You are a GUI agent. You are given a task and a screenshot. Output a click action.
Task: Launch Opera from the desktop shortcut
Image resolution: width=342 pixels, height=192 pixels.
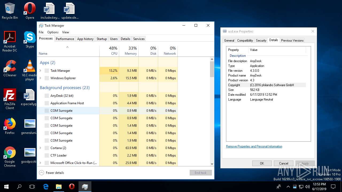click(30, 11)
